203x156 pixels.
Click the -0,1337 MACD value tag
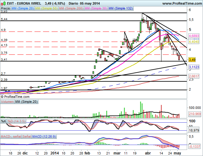click(194, 147)
